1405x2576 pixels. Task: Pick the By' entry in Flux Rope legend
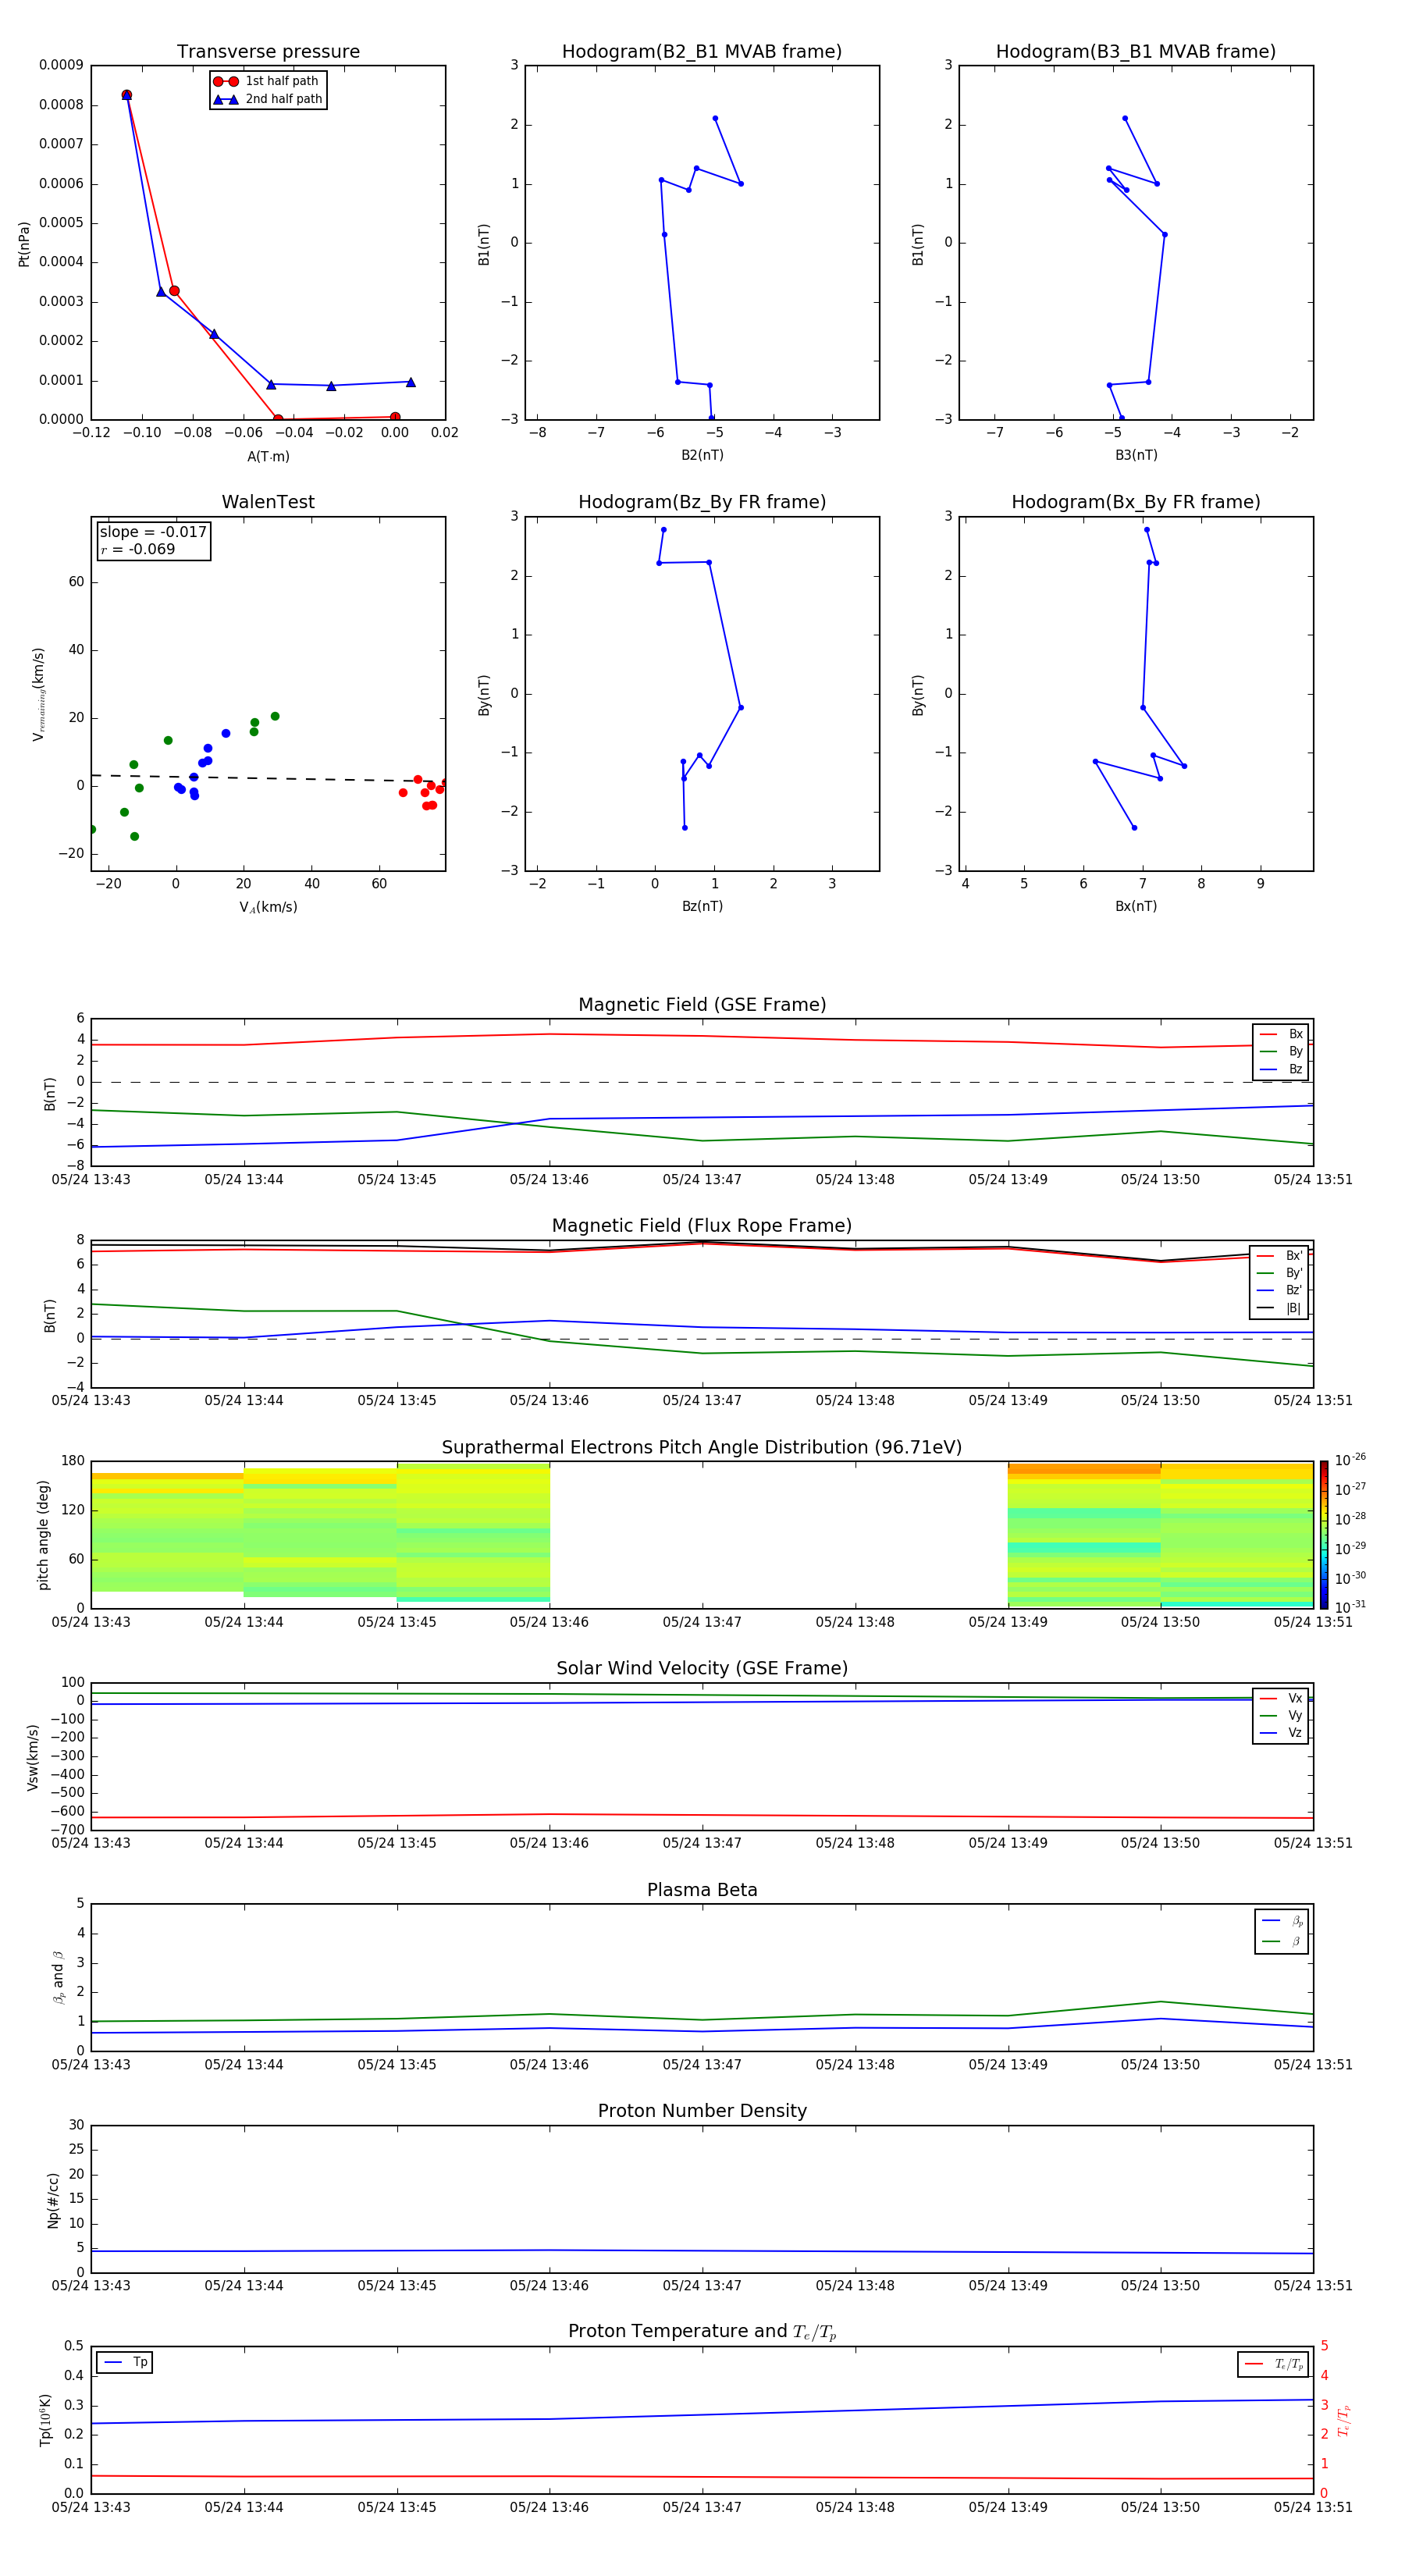pyautogui.click(x=1280, y=1273)
